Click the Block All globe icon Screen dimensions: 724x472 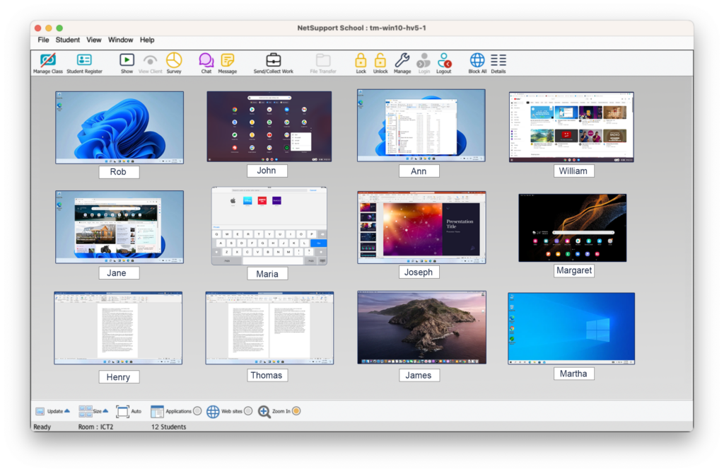tap(477, 61)
